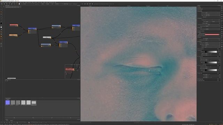This screenshot has width=223, height=125.
Task: Close the application window
Action: coord(221,1)
